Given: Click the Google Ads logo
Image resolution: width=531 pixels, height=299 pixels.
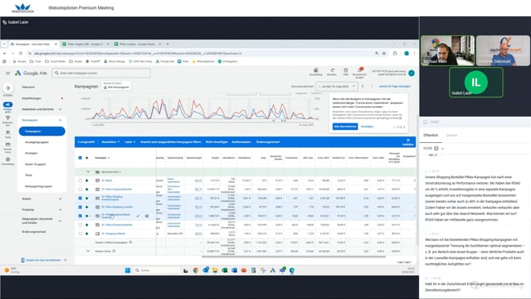Looking at the screenshot, I should click(x=31, y=74).
